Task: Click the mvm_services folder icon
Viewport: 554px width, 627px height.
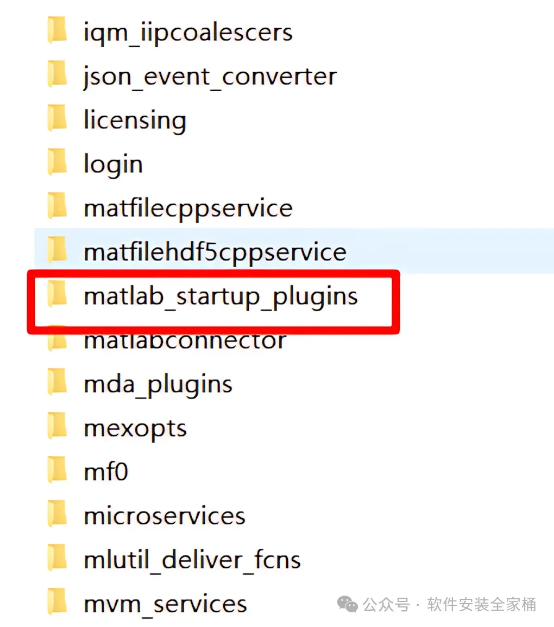Action: [57, 601]
